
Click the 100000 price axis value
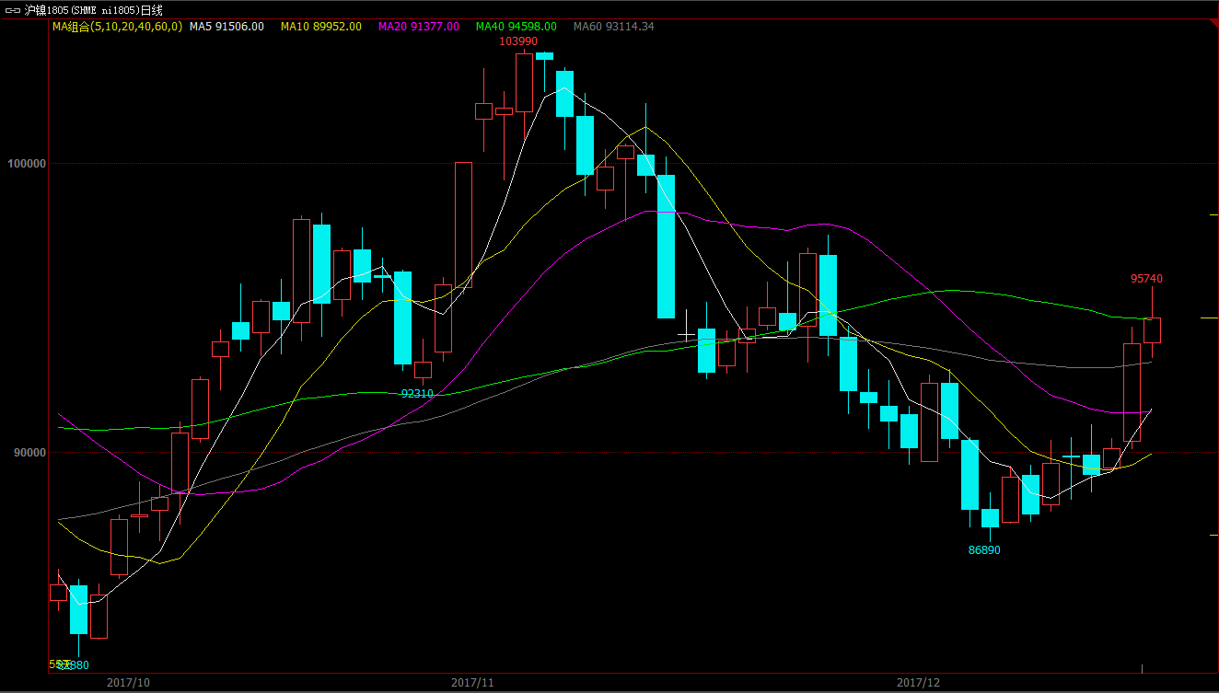(x=27, y=164)
